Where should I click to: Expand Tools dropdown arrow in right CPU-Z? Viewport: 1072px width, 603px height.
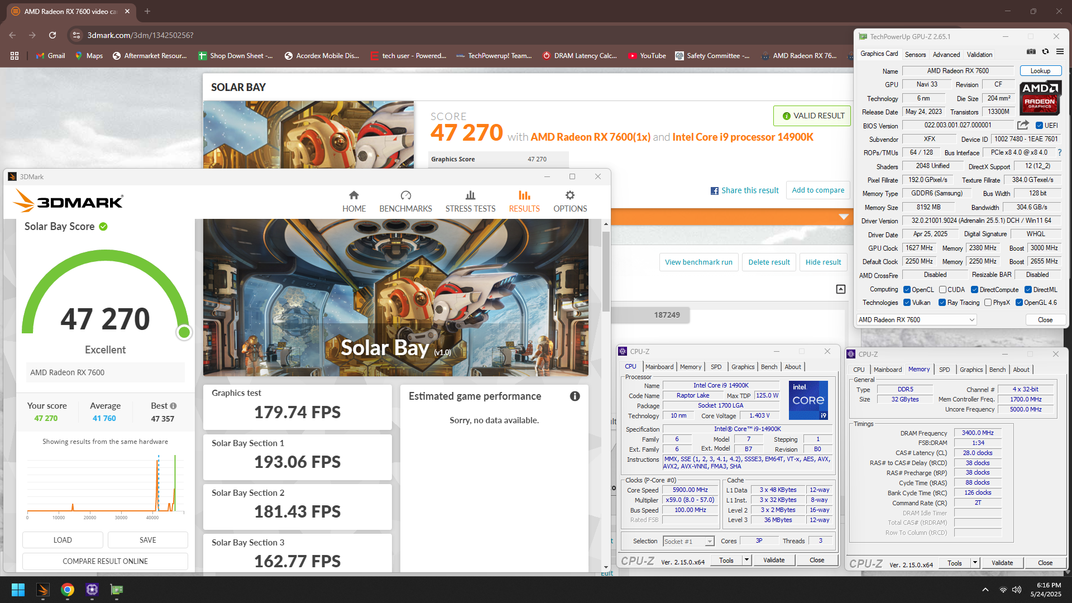click(x=975, y=563)
